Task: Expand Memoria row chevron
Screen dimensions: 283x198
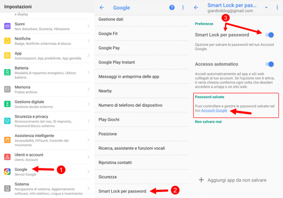Action: coord(88,89)
